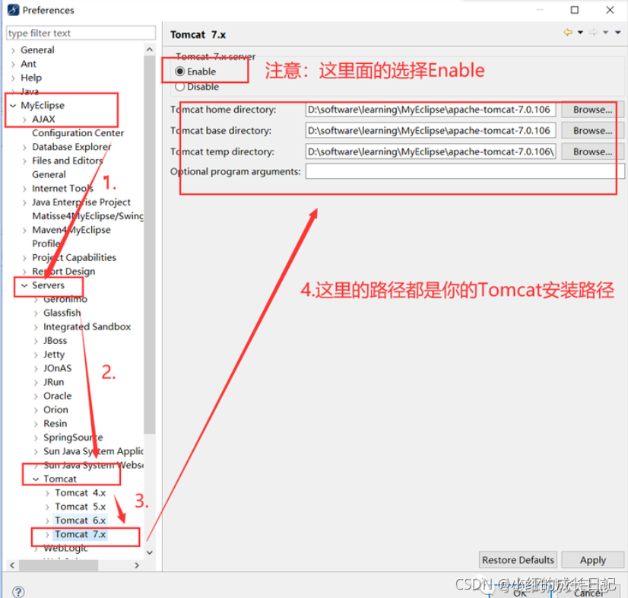Select the Disable radio button

(x=180, y=87)
